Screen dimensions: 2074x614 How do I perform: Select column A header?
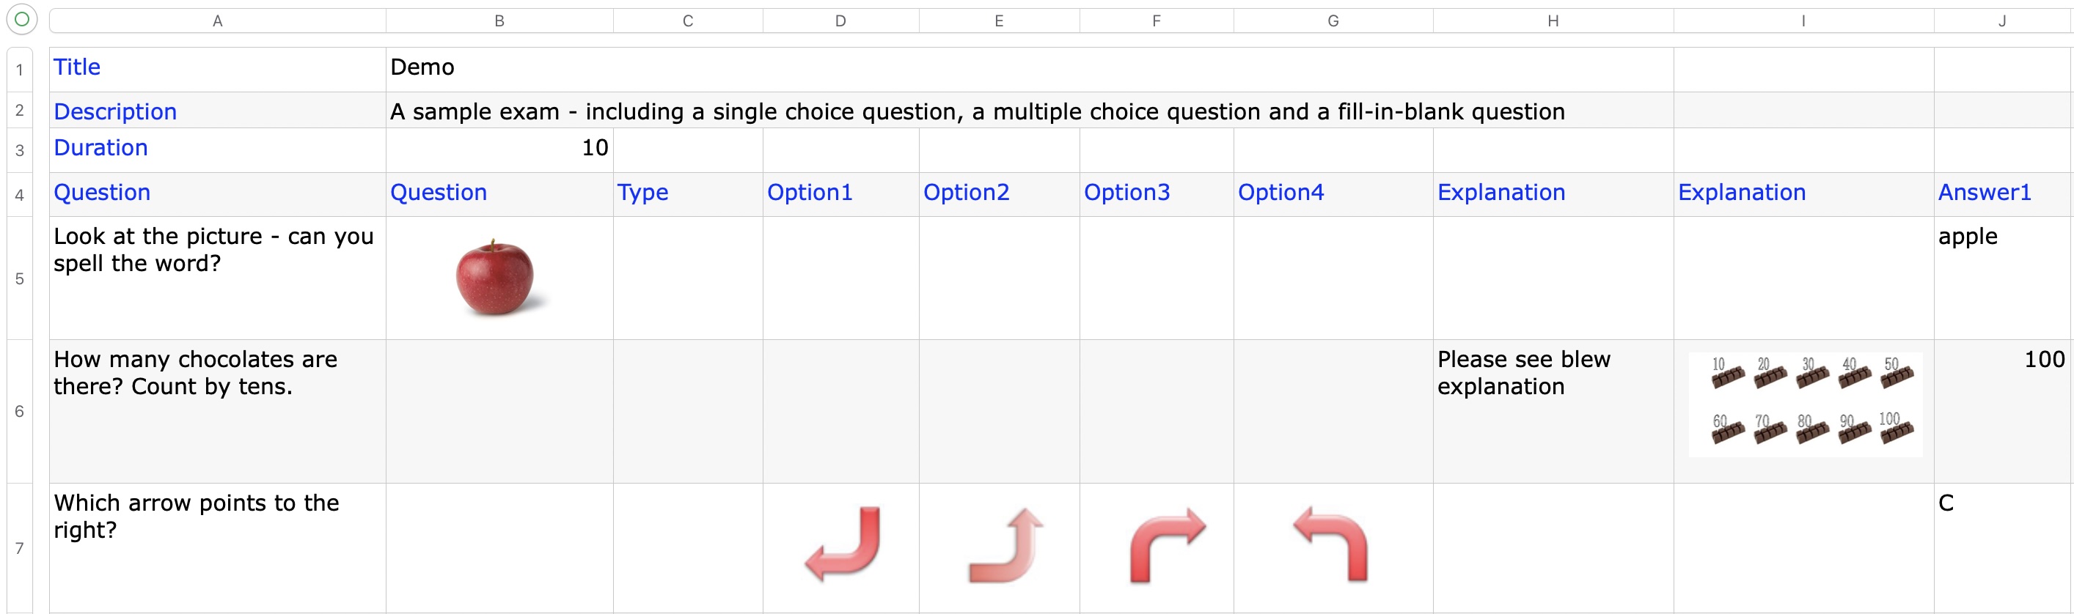pyautogui.click(x=217, y=21)
